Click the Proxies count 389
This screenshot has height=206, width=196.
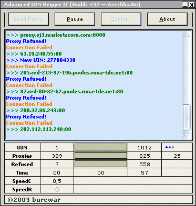[57, 156]
